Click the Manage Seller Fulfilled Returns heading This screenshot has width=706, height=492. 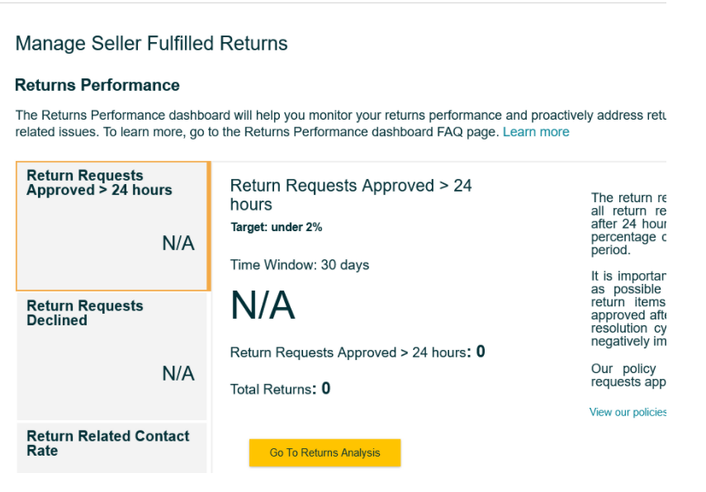click(x=151, y=44)
